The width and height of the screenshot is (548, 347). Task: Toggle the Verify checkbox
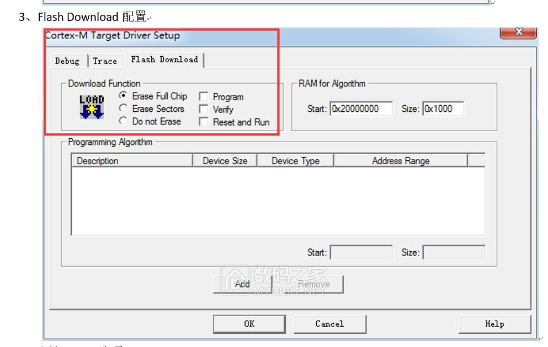(x=204, y=110)
